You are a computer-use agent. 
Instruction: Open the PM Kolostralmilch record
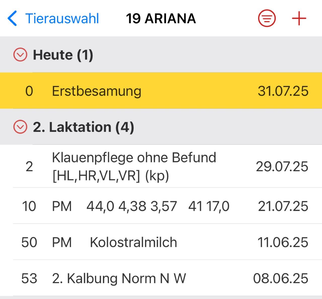[161, 242]
